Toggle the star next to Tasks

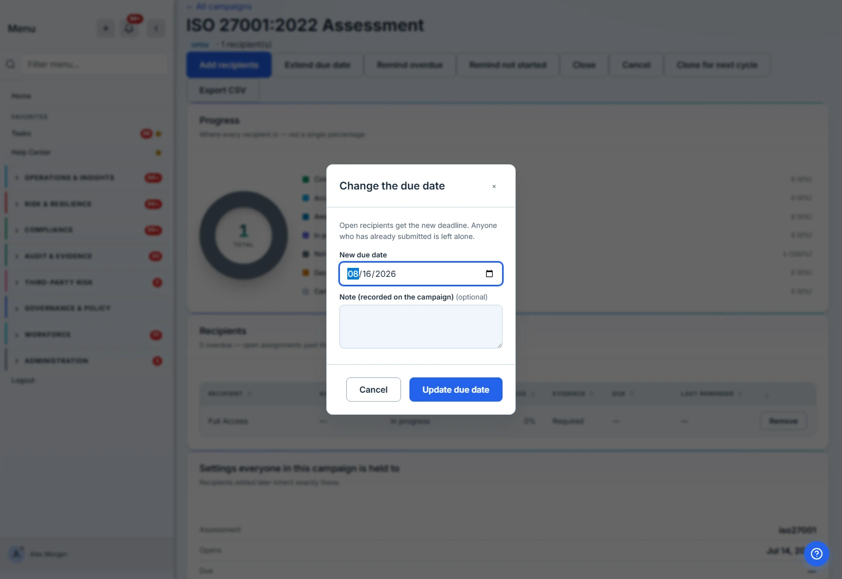point(158,134)
